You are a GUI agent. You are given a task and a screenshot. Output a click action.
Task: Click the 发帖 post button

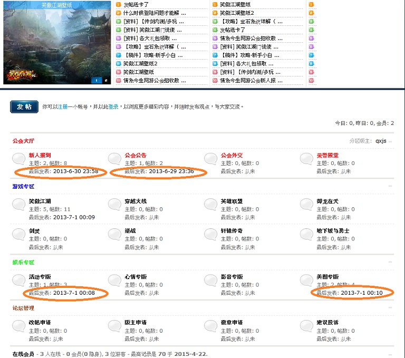click(x=24, y=107)
